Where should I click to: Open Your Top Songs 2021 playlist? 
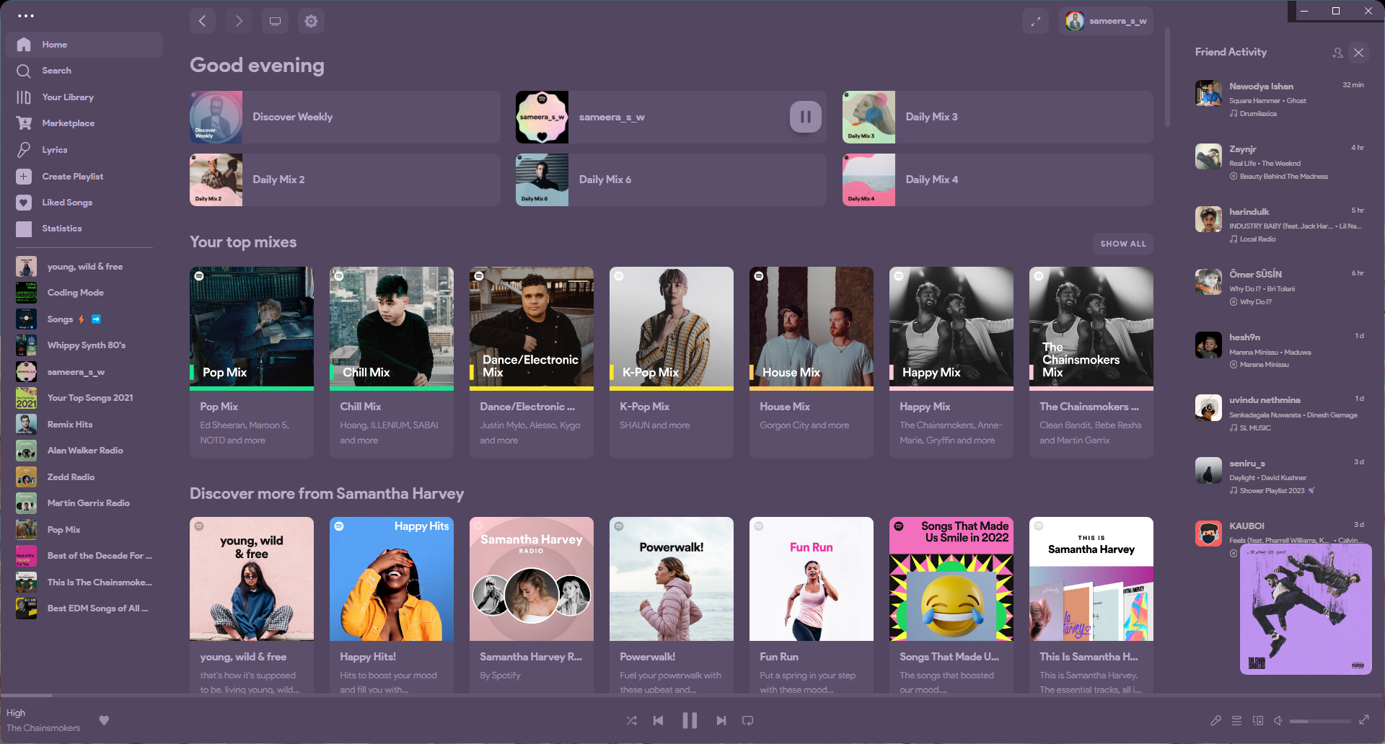point(84,398)
